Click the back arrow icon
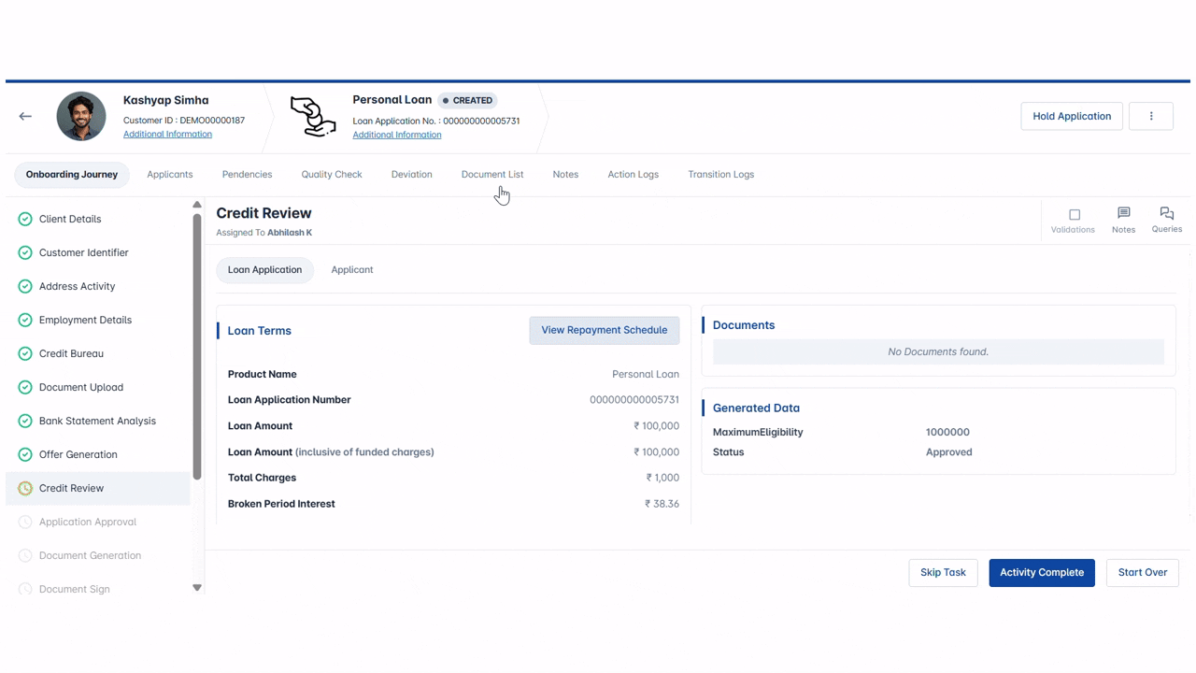 pyautogui.click(x=25, y=116)
